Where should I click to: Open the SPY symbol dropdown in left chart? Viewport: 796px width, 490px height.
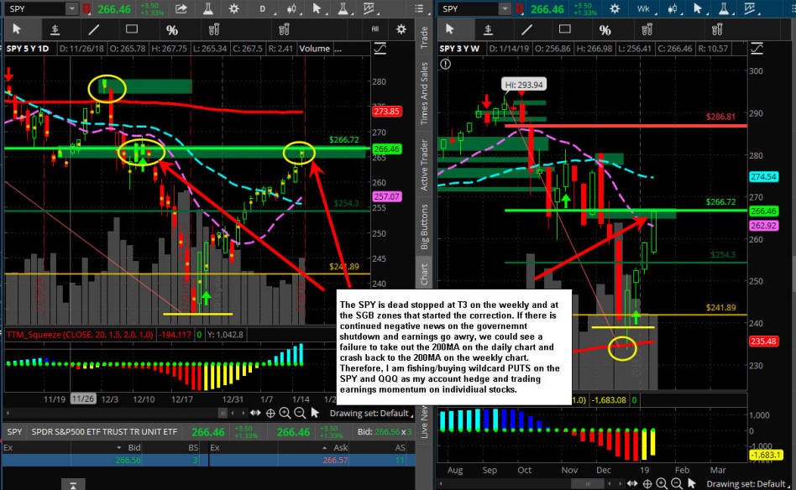[72, 8]
